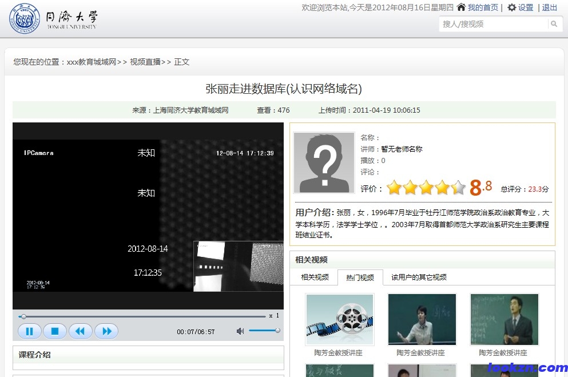This screenshot has width=568, height=377.
Task: Click the 来源：上海同济大学教育城域网 text
Action: point(180,110)
